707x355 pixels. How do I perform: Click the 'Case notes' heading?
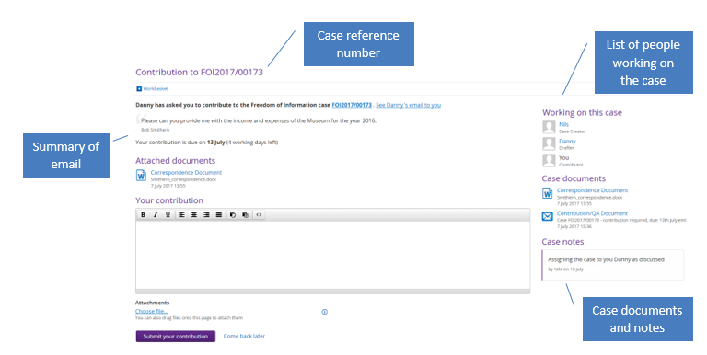(x=562, y=242)
